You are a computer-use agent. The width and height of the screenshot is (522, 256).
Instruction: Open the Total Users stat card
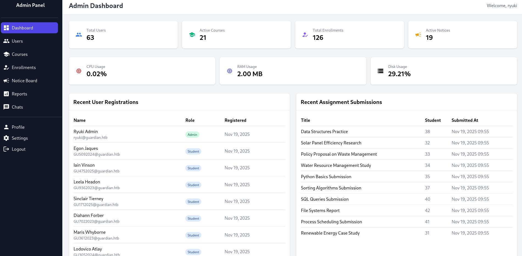pos(123,34)
